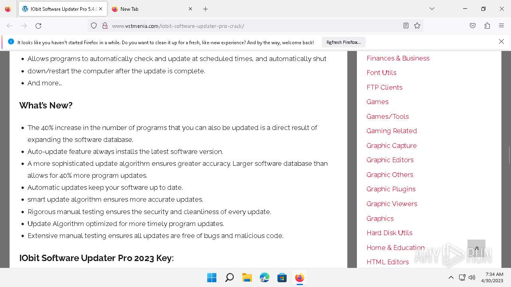Screen dimensions: 511x287
Task: Open File Explorer from taskbar
Action: click(x=247, y=277)
